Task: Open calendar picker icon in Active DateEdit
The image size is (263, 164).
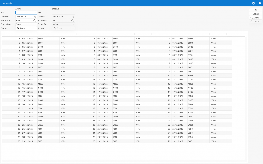Action: click(x=35, y=17)
